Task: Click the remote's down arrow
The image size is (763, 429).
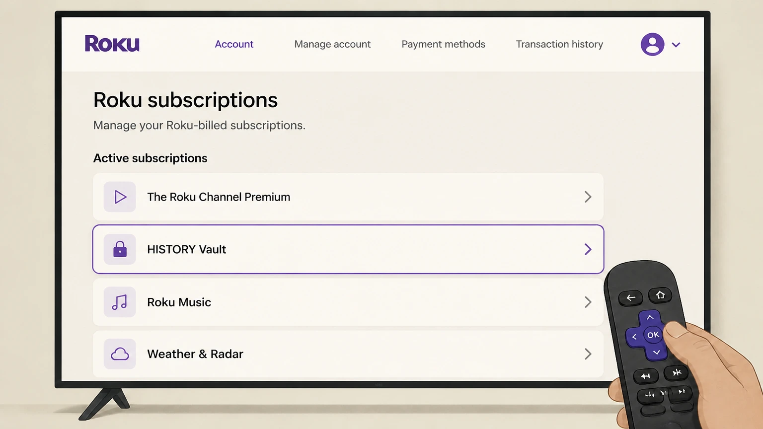Action: point(656,353)
